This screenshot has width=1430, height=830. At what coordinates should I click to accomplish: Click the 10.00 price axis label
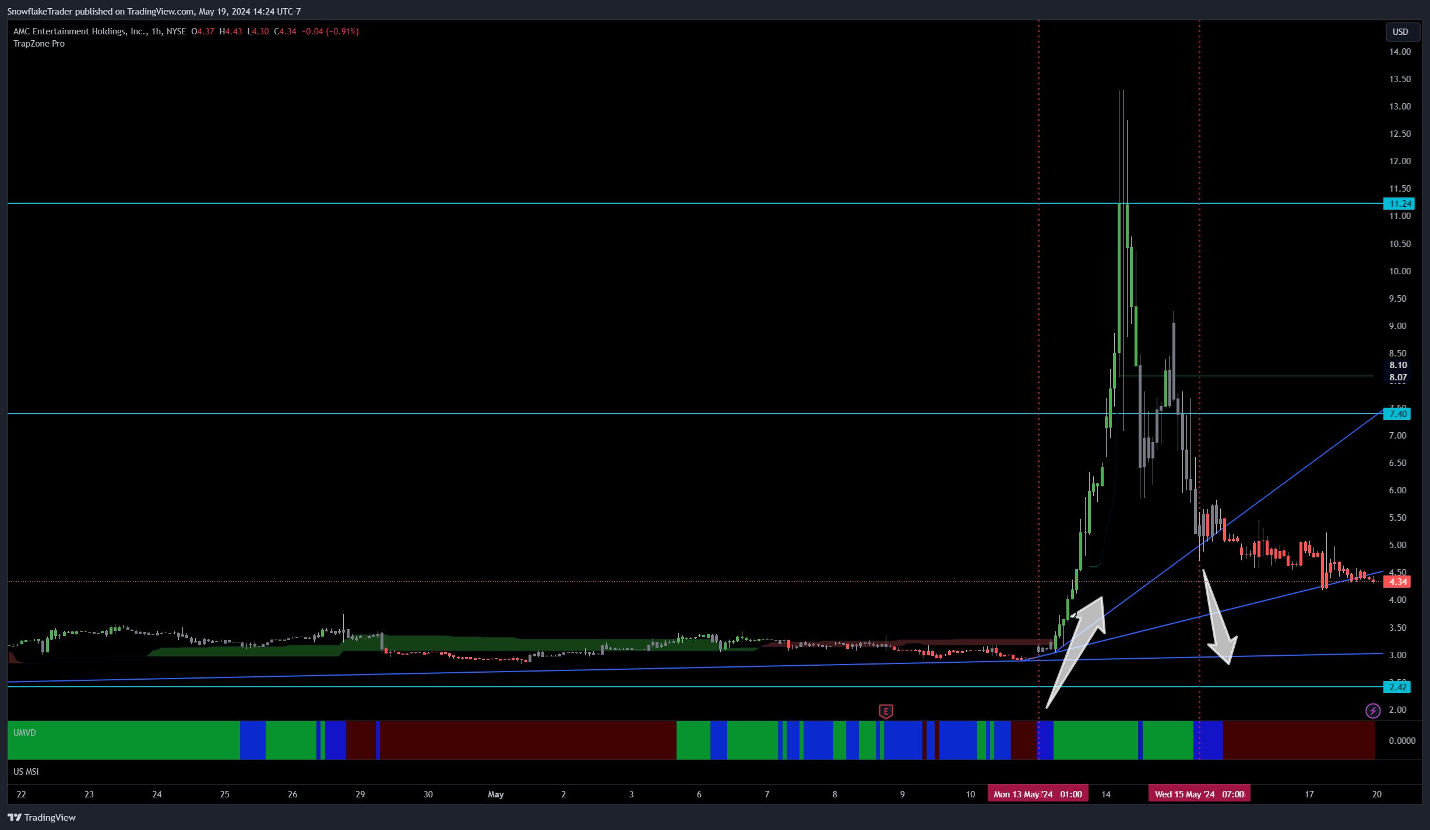(1400, 271)
